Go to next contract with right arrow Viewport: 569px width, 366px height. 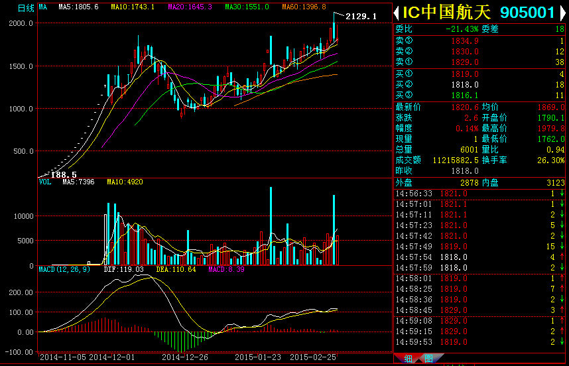pyautogui.click(x=563, y=13)
